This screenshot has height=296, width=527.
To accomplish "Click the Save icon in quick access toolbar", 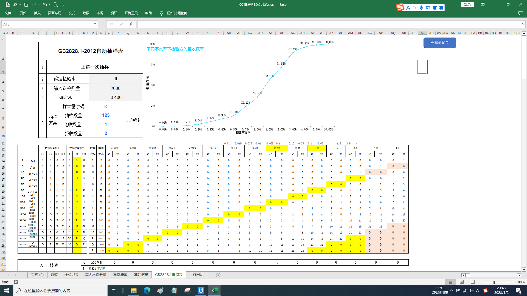I will point(26,5).
